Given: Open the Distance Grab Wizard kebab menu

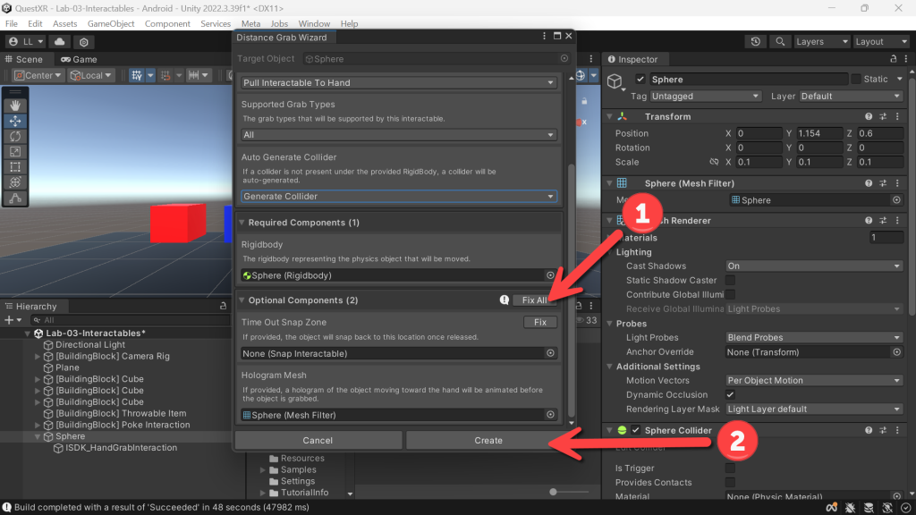Looking at the screenshot, I should coord(545,36).
